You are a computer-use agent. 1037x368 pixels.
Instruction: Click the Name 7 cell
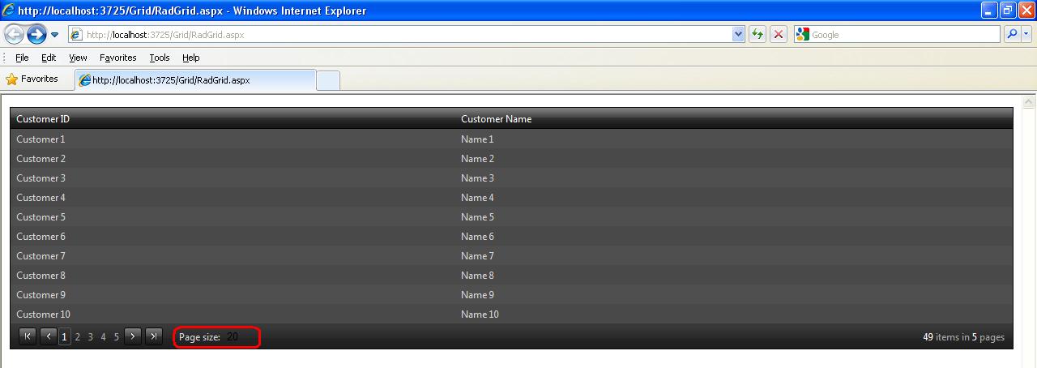click(734, 256)
